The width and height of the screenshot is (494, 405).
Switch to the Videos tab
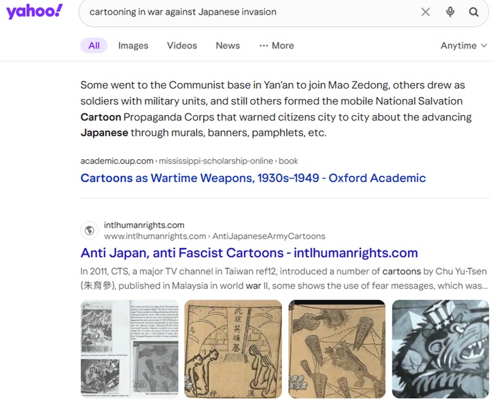[x=182, y=46]
